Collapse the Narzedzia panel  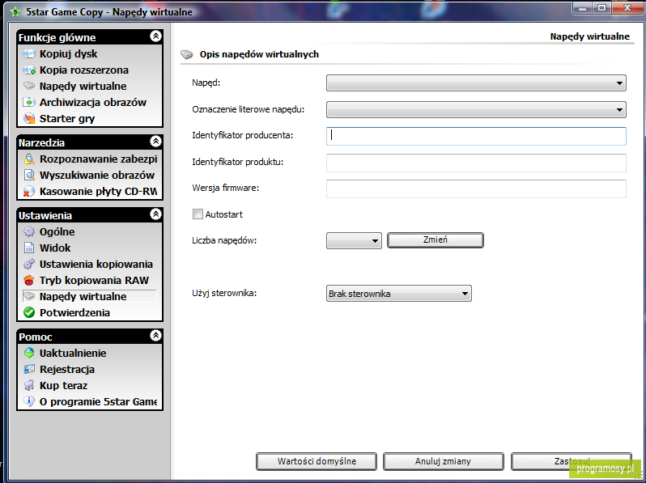click(155, 142)
